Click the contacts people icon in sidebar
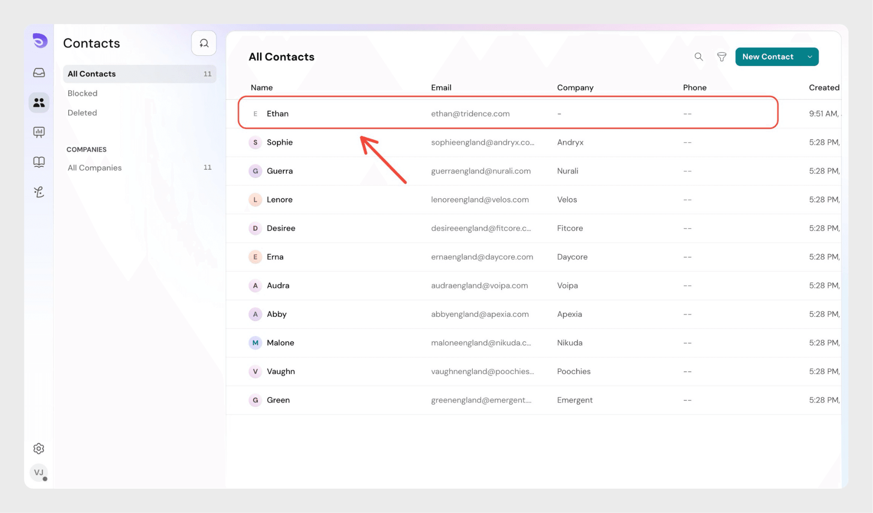Image resolution: width=873 pixels, height=513 pixels. coord(39,102)
